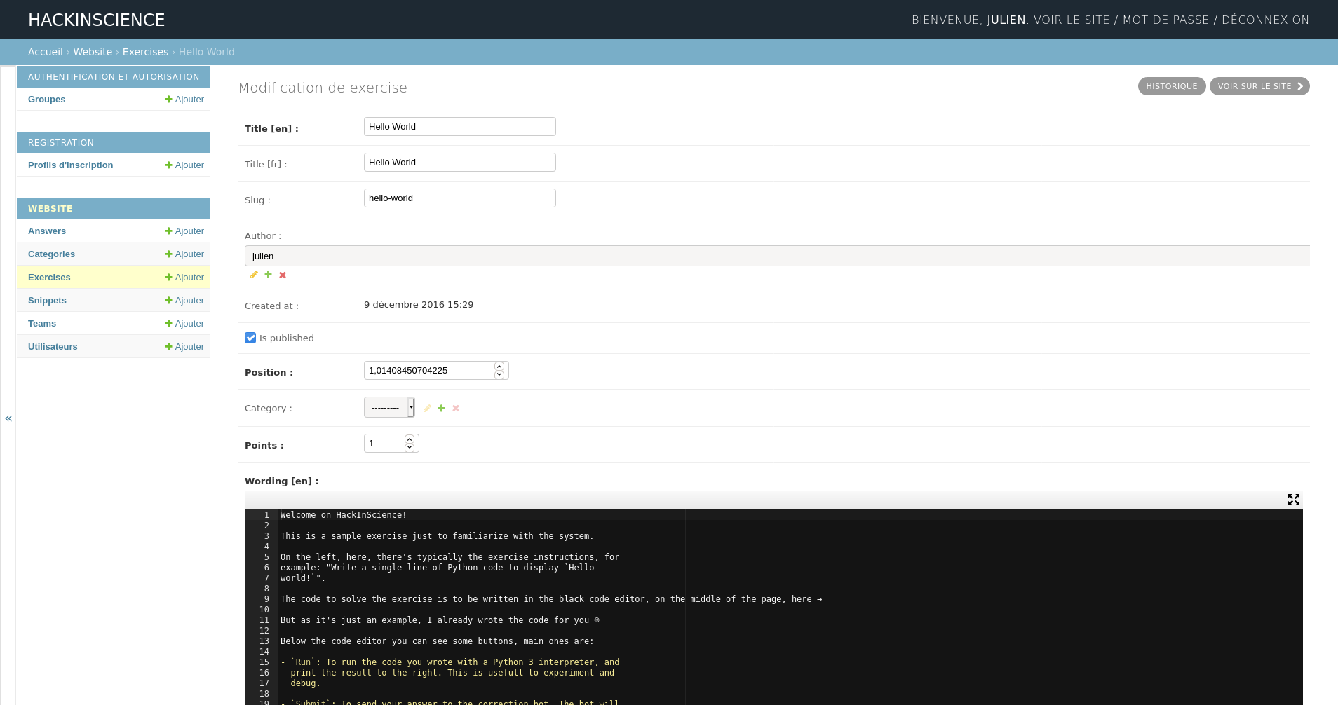Click the line 'This is a sample exercise' in the editor

pos(437,536)
